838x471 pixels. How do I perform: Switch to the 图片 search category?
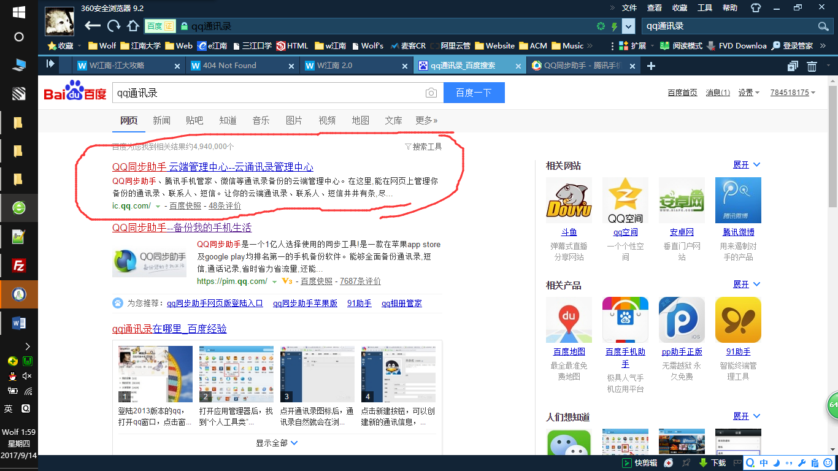coord(294,120)
